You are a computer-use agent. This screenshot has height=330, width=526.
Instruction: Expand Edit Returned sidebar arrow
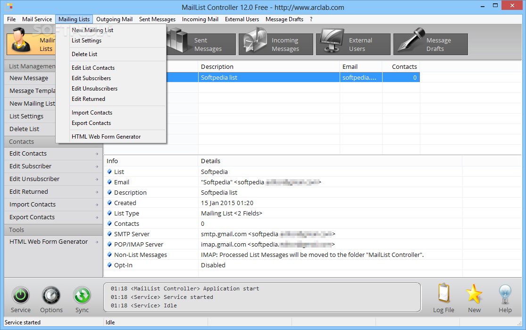[x=97, y=192]
